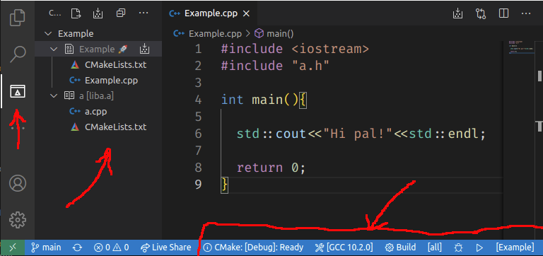Viewport: 543px width, 256px height.
Task: Select the GCC 10.2.0 kit selector
Action: [344, 248]
